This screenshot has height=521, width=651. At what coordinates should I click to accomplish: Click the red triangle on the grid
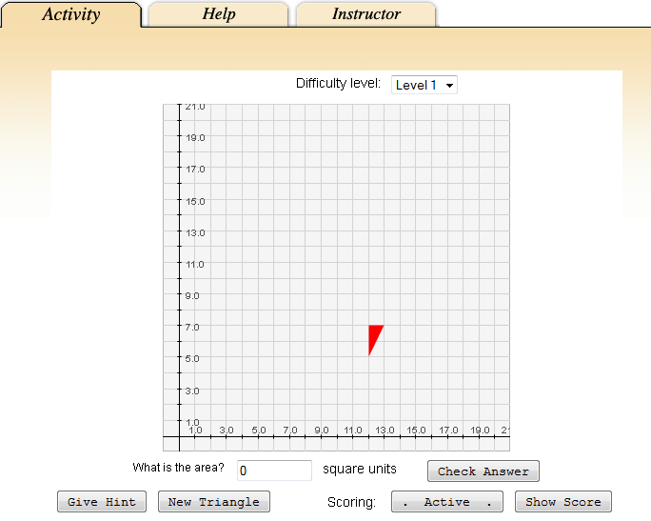374,335
